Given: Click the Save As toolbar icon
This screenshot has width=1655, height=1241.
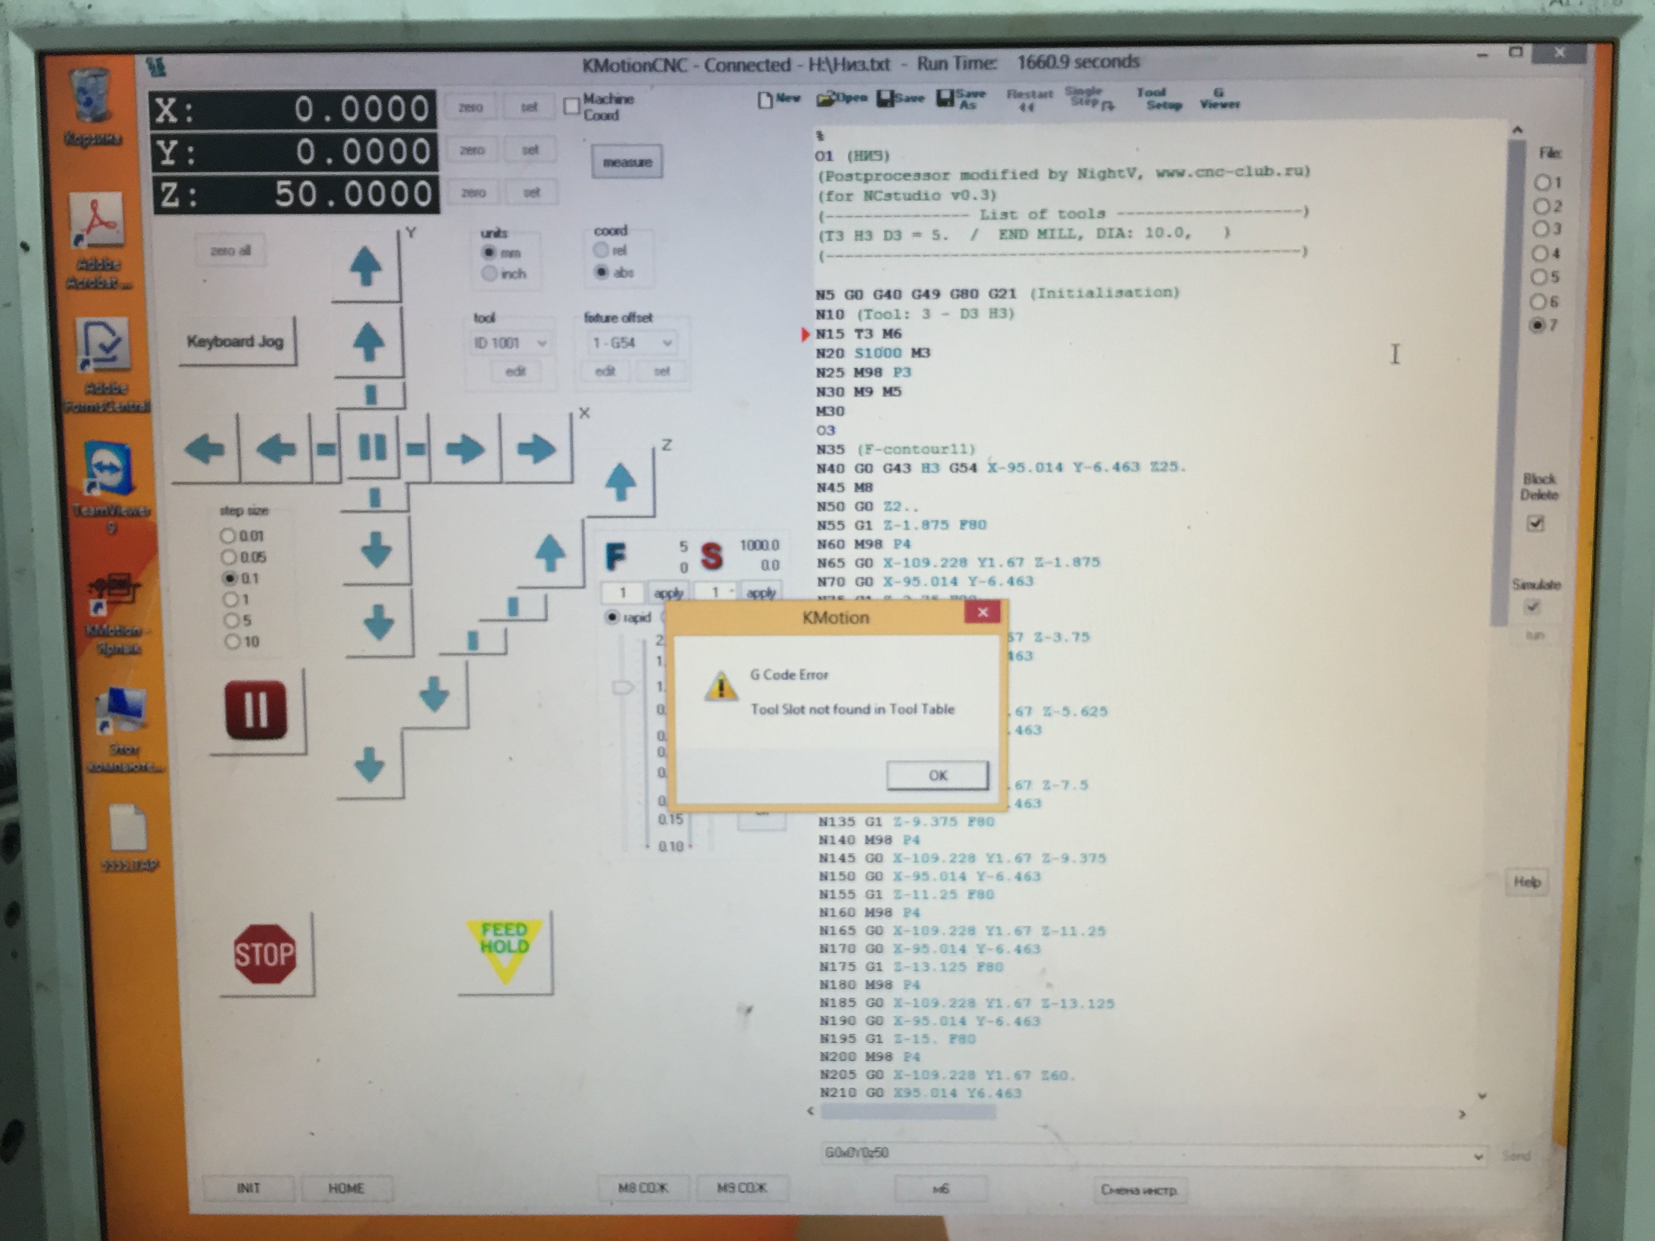Looking at the screenshot, I should click(961, 99).
